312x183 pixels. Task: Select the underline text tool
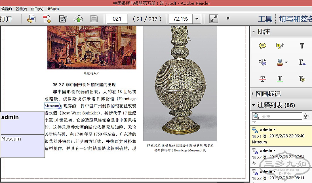pos(280,79)
